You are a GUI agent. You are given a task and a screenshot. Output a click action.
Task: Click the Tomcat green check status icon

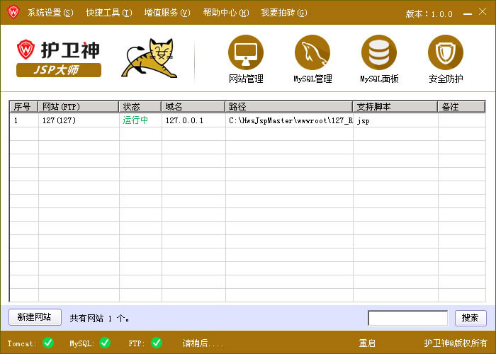(x=48, y=343)
